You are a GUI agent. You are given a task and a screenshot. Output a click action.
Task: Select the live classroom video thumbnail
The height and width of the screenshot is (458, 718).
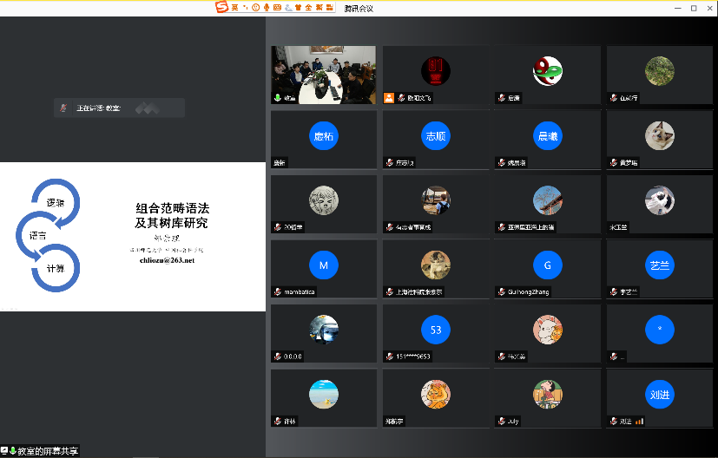(x=323, y=75)
